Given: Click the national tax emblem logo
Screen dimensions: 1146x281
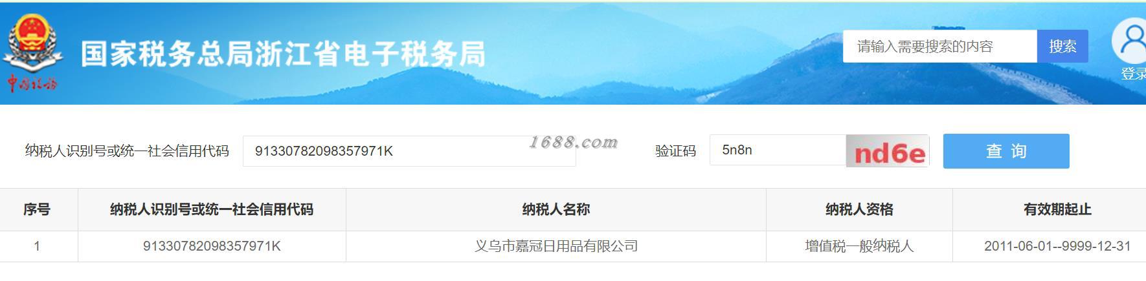Looking at the screenshot, I should tap(32, 43).
